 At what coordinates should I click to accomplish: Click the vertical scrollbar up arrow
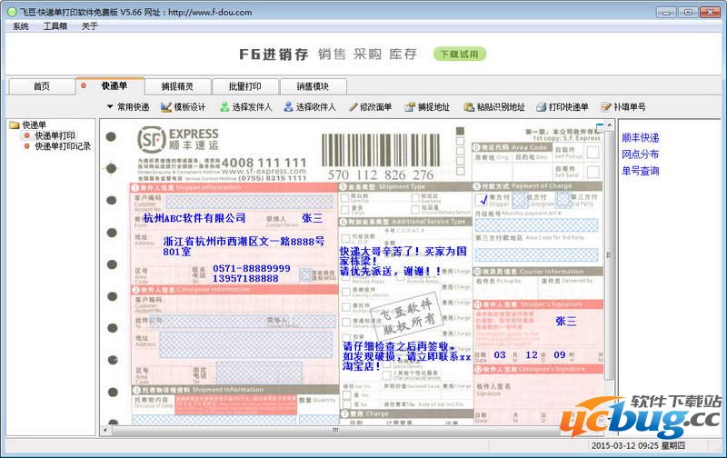609,125
